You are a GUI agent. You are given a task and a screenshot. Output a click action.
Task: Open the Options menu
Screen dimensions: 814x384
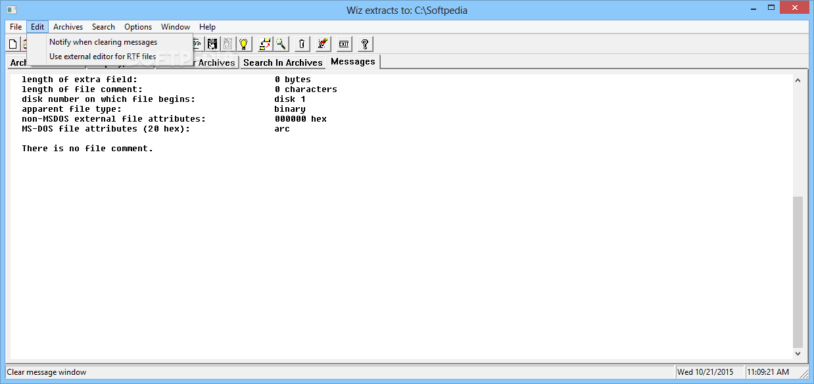click(x=138, y=27)
